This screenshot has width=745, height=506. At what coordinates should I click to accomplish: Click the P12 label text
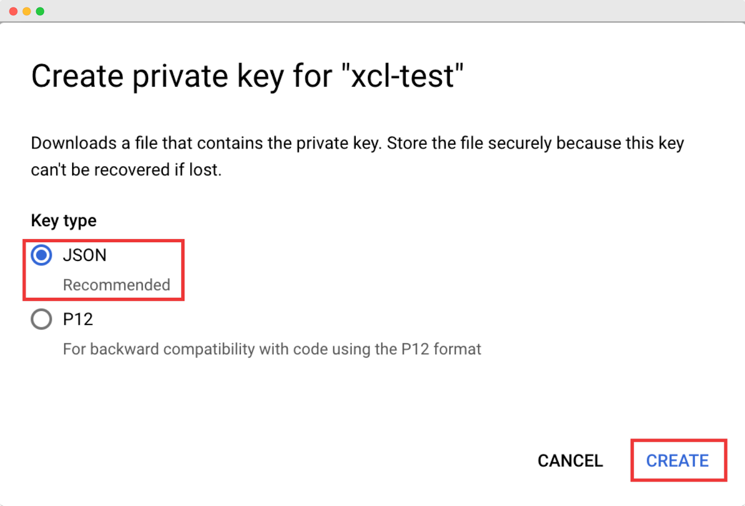(78, 319)
